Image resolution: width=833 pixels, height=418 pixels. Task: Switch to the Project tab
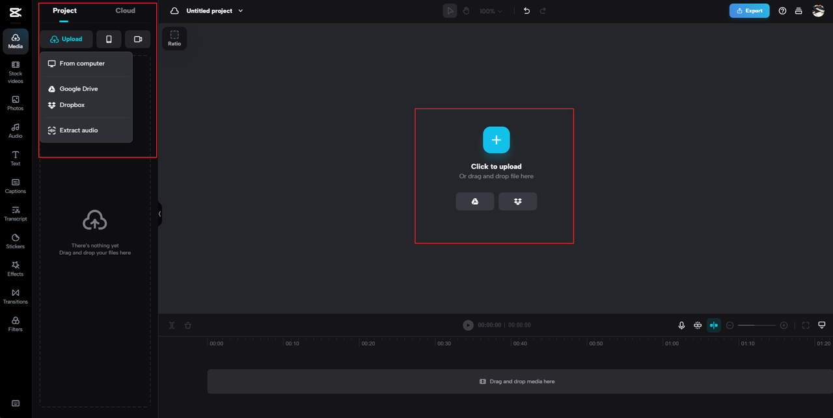pos(64,10)
